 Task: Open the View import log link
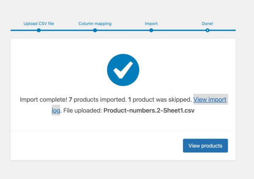coord(210,100)
